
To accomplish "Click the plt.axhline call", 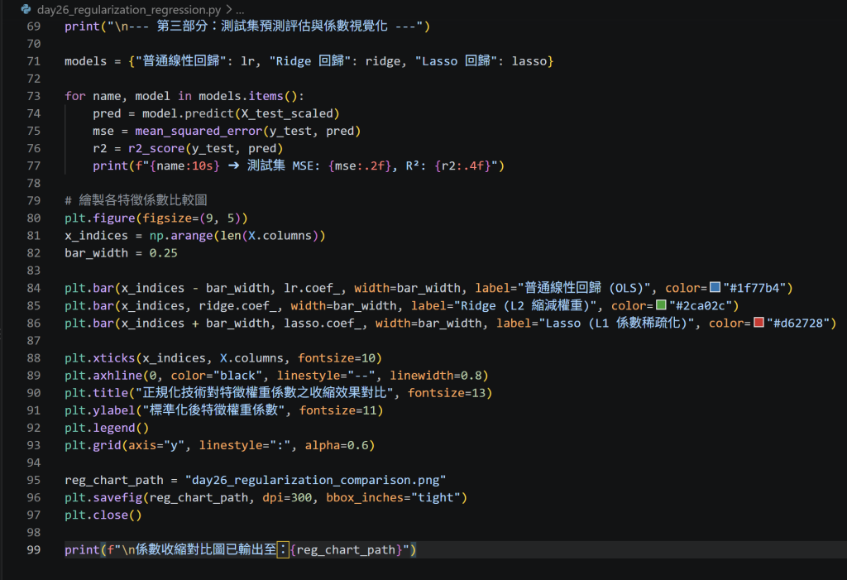I will [103, 376].
